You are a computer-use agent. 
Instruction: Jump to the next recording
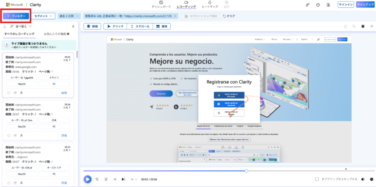point(123,179)
